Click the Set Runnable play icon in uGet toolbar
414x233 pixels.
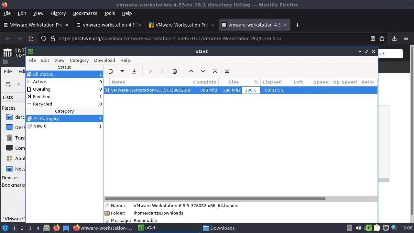(150, 71)
